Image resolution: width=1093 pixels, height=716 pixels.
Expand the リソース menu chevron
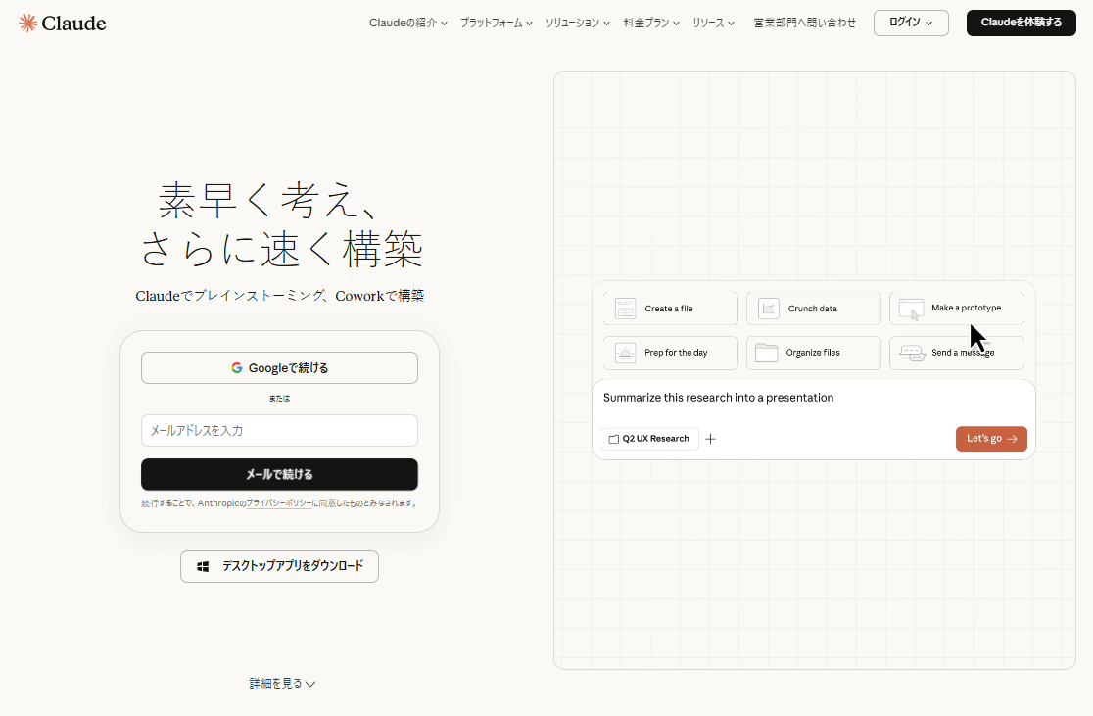pyautogui.click(x=732, y=24)
